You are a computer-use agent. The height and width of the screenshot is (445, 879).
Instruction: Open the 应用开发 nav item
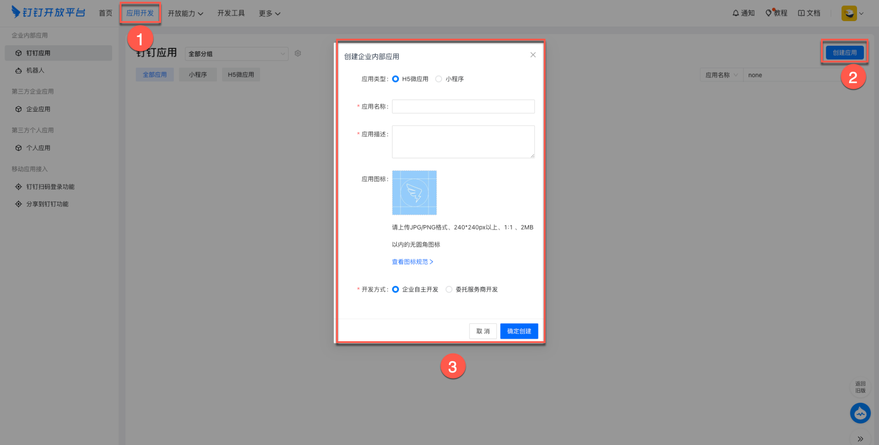tap(140, 13)
